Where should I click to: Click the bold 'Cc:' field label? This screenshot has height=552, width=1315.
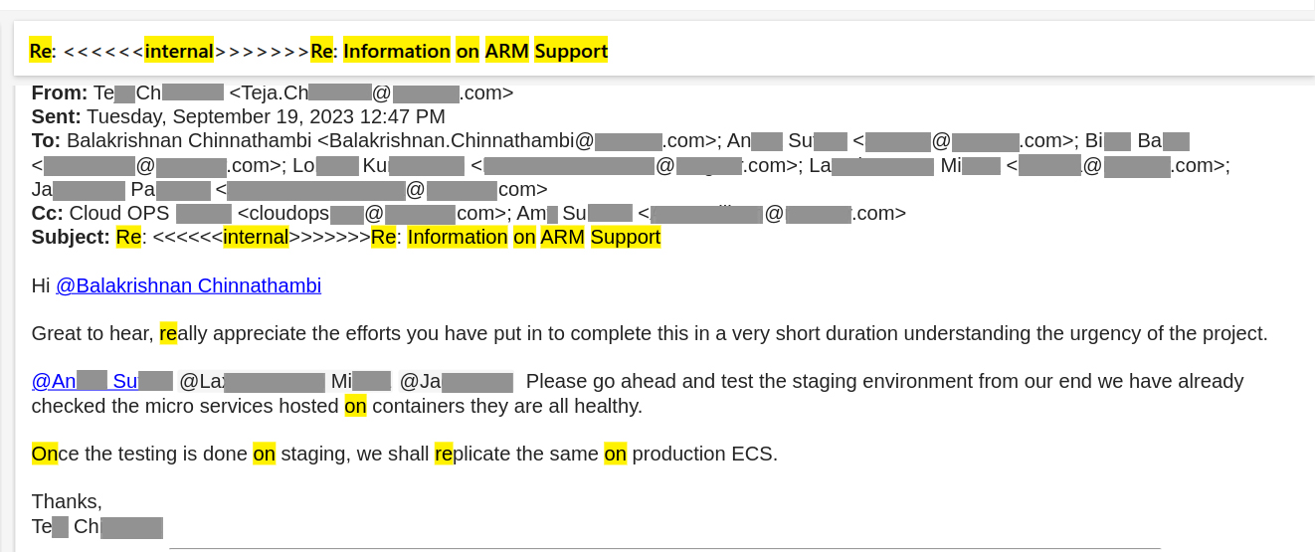(47, 213)
